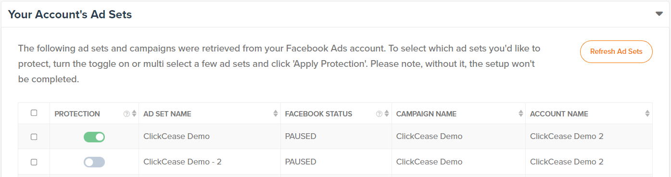This screenshot has height=177, width=671.
Task: Select the ClickCease Demo - 2 row checkbox
Action: [x=34, y=162]
